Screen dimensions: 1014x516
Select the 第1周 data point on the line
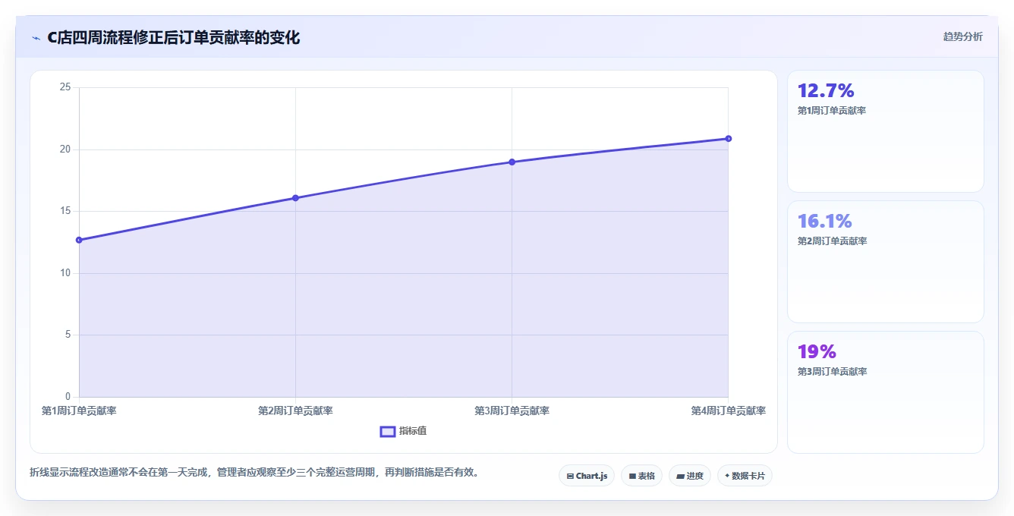coord(79,240)
